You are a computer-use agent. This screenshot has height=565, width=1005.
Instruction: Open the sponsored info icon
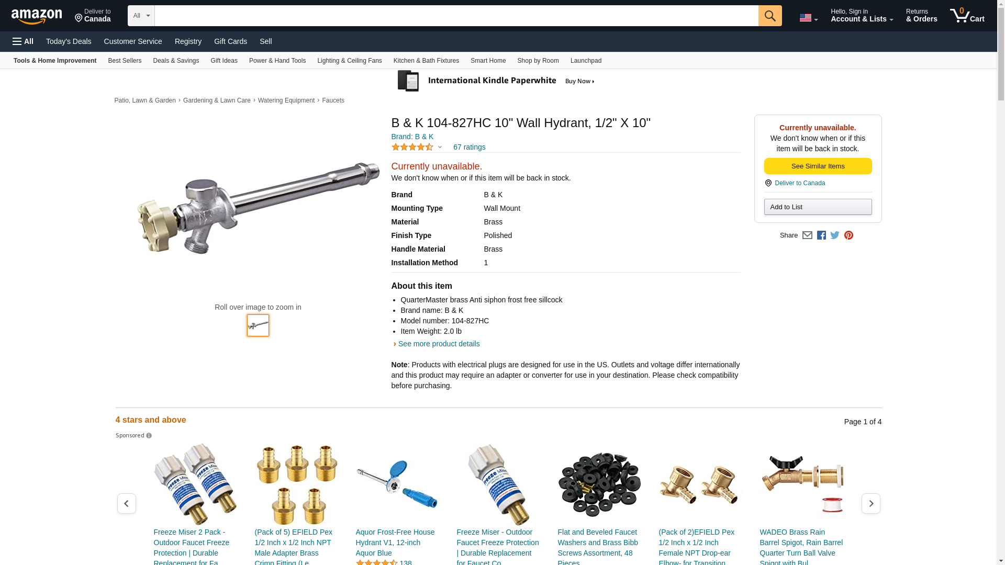(x=149, y=436)
